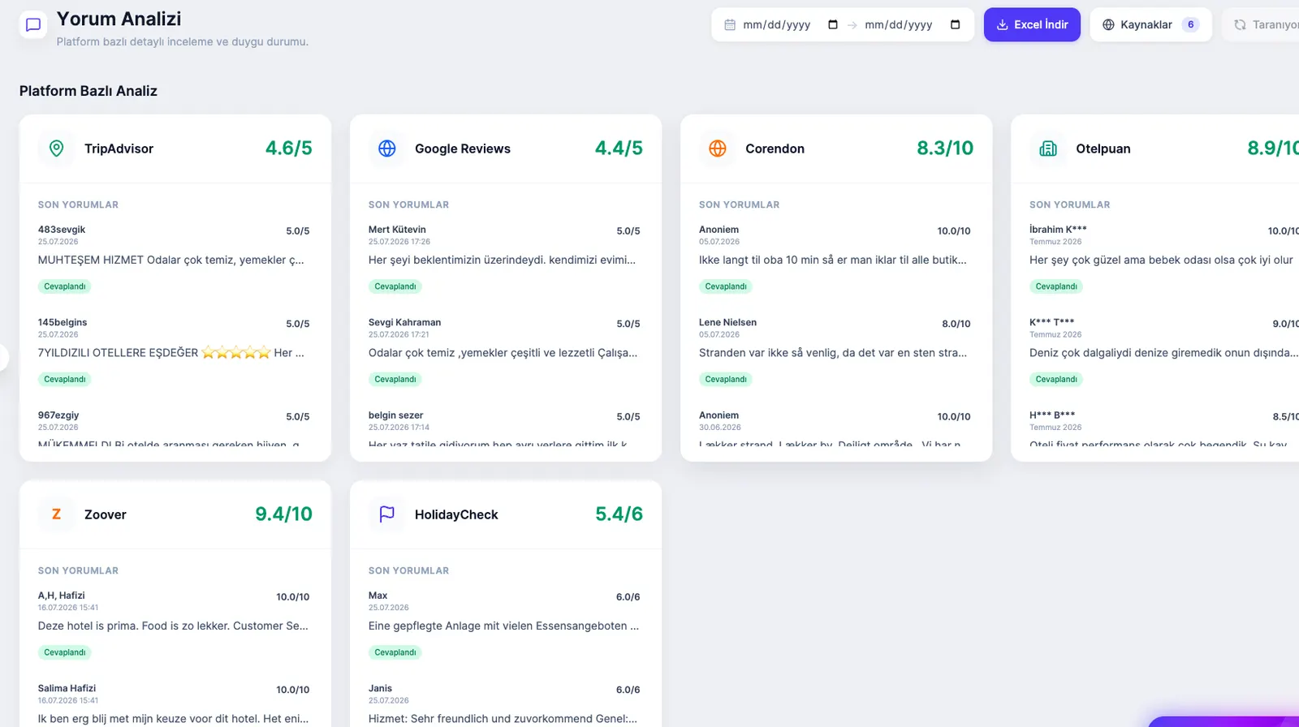Image resolution: width=1299 pixels, height=727 pixels.
Task: Open Lene Nielsen's Corendon review
Action: 835,351
